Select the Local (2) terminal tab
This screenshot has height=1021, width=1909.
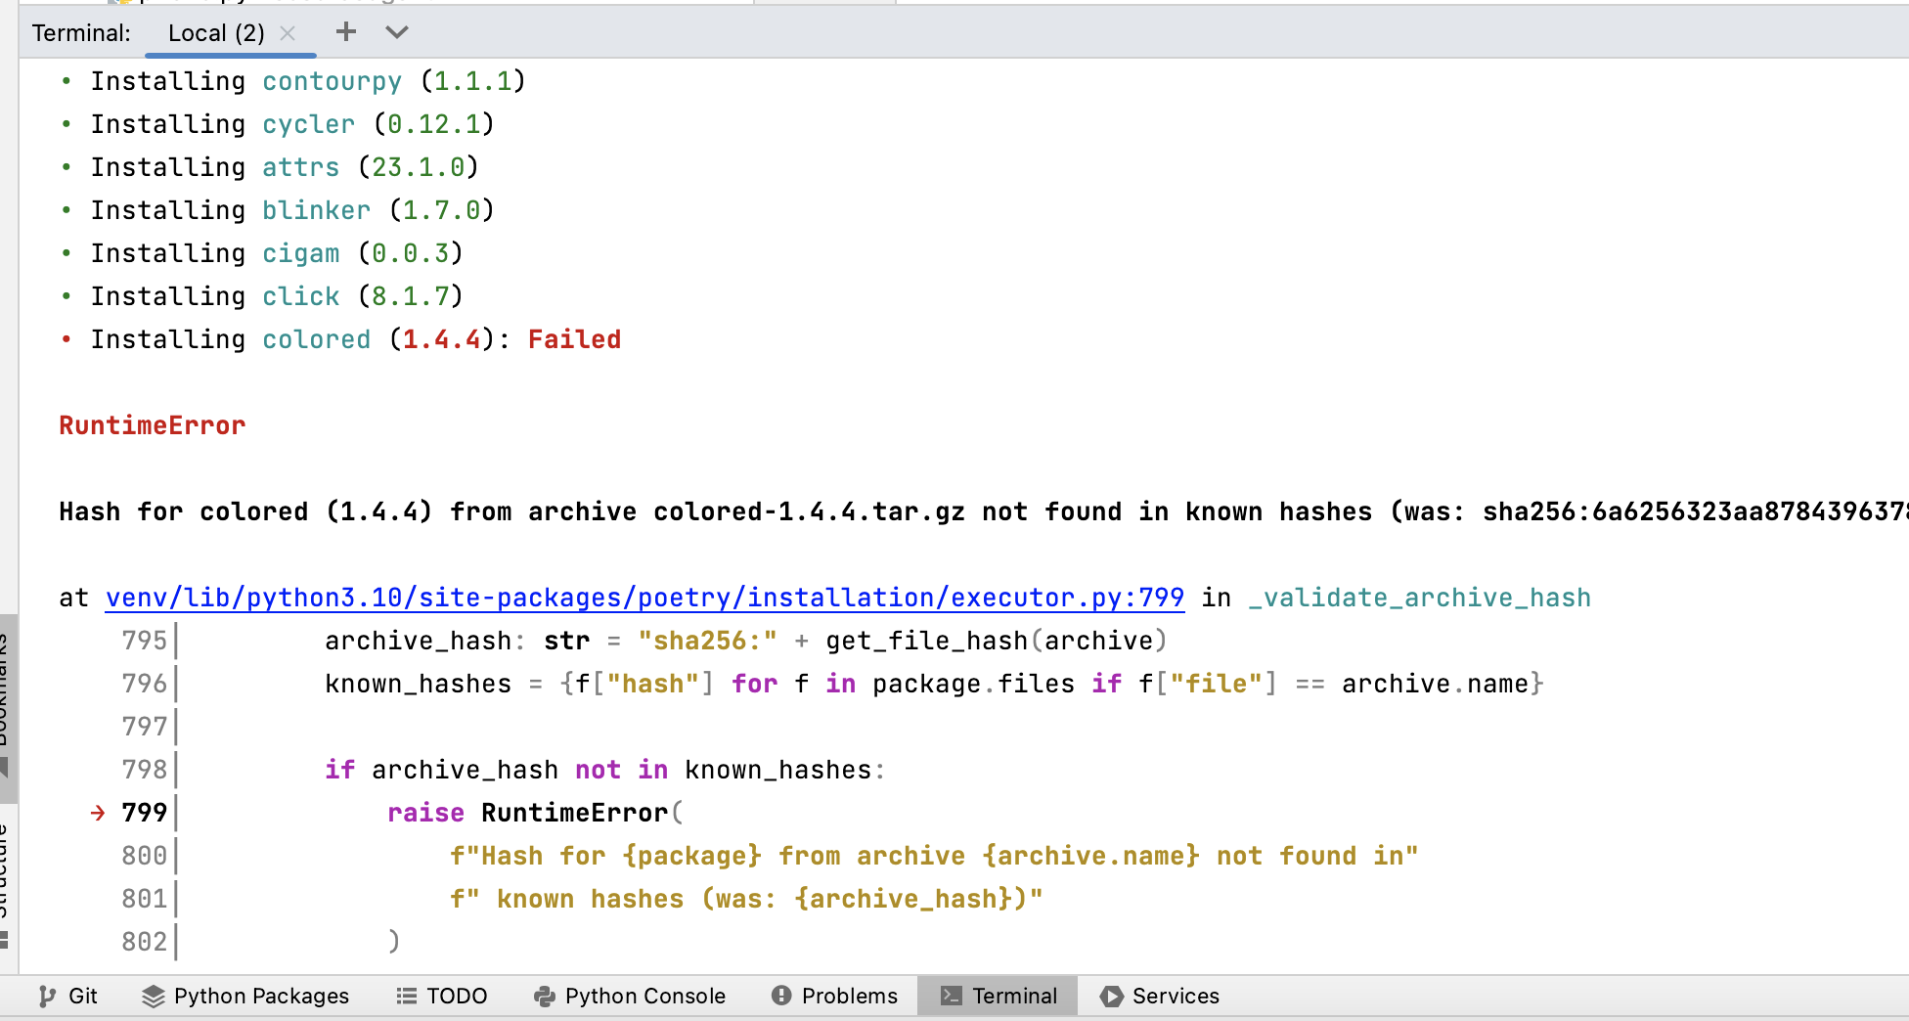tap(216, 33)
